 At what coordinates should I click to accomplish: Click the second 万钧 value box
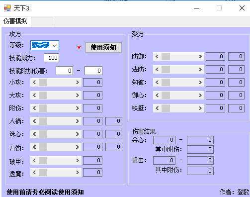[x=114, y=147]
